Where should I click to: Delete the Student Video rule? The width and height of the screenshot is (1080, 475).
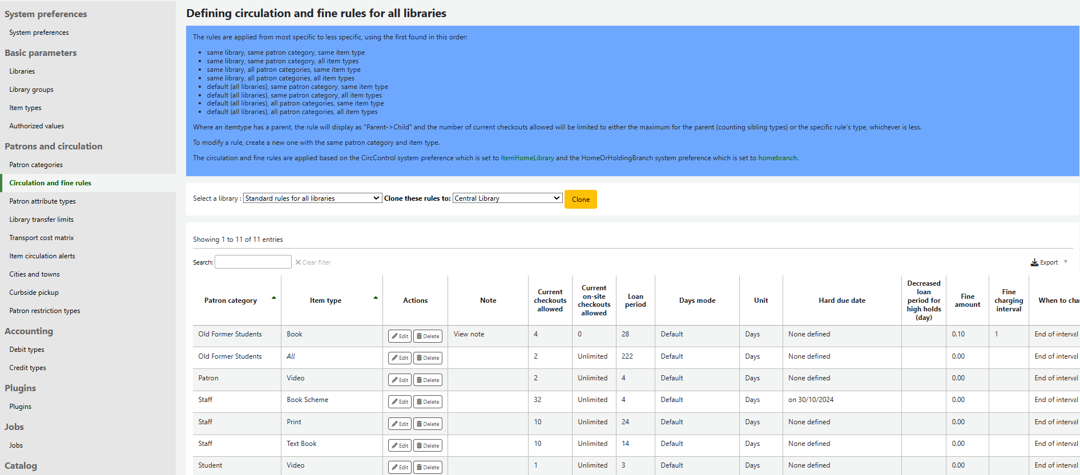tap(428, 468)
